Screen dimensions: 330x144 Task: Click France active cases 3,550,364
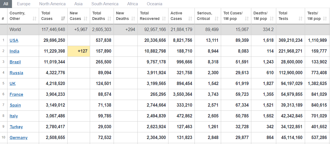(183, 94)
